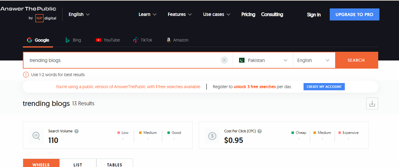Switch to the YouTube tab
The height and width of the screenshot is (167, 399).
coord(108,40)
